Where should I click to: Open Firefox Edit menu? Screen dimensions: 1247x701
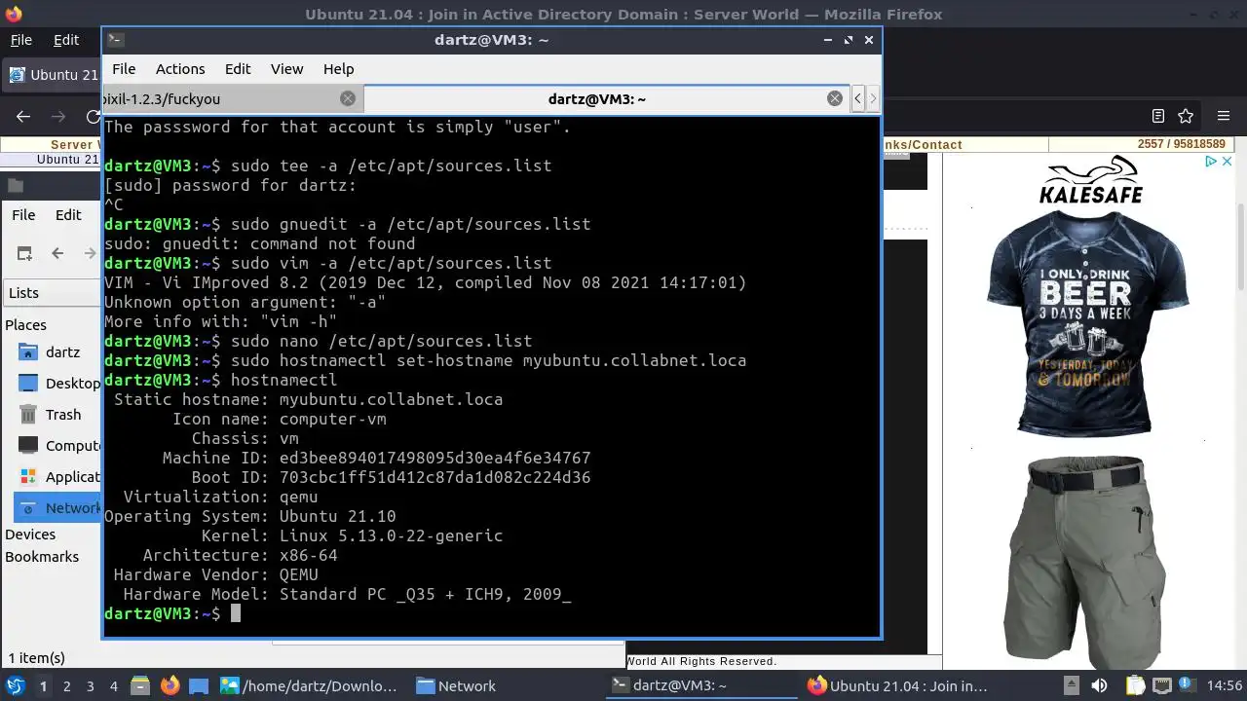(66, 40)
